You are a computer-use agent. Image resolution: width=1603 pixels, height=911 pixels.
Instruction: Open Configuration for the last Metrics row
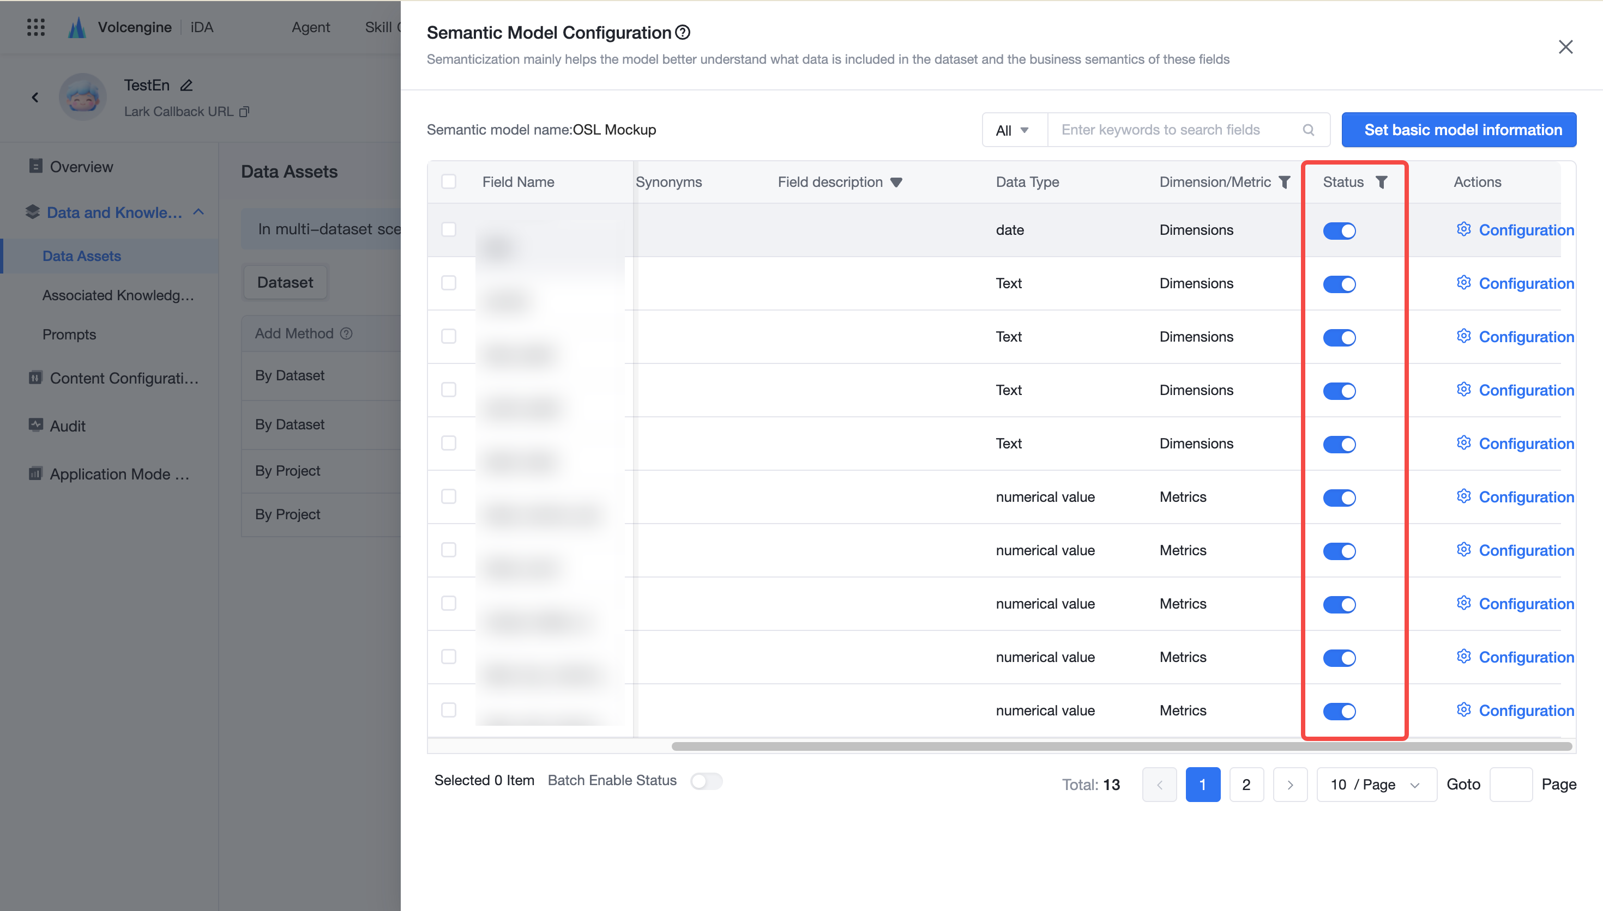1515,710
